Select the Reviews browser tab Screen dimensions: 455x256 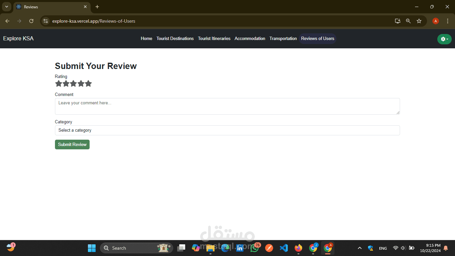point(52,7)
